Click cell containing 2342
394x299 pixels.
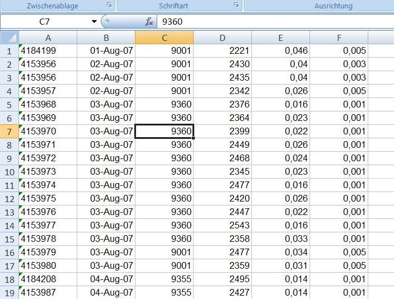click(222, 91)
